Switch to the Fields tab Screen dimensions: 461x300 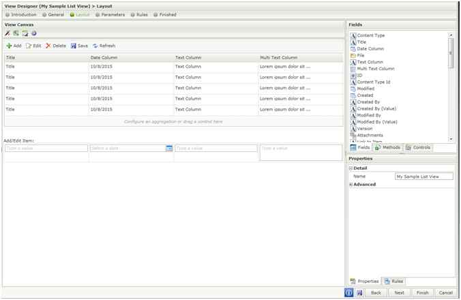point(360,147)
